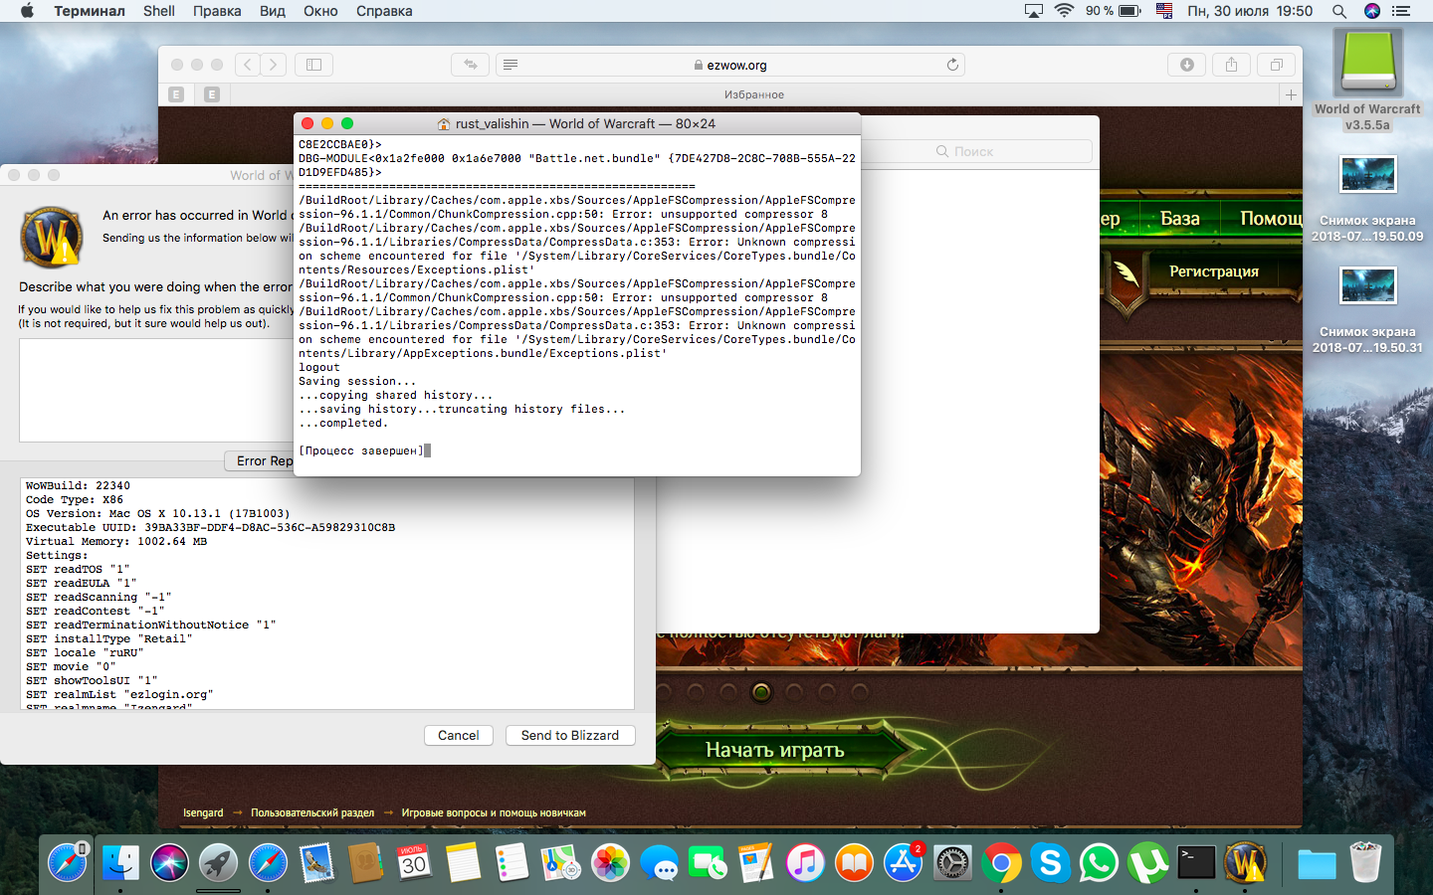Image resolution: width=1433 pixels, height=895 pixels.
Task: Open Spotlight search in menu bar
Action: tap(1339, 11)
